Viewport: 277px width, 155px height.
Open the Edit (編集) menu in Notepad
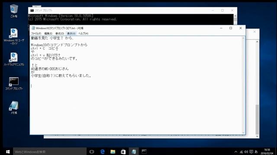coord(48,34)
